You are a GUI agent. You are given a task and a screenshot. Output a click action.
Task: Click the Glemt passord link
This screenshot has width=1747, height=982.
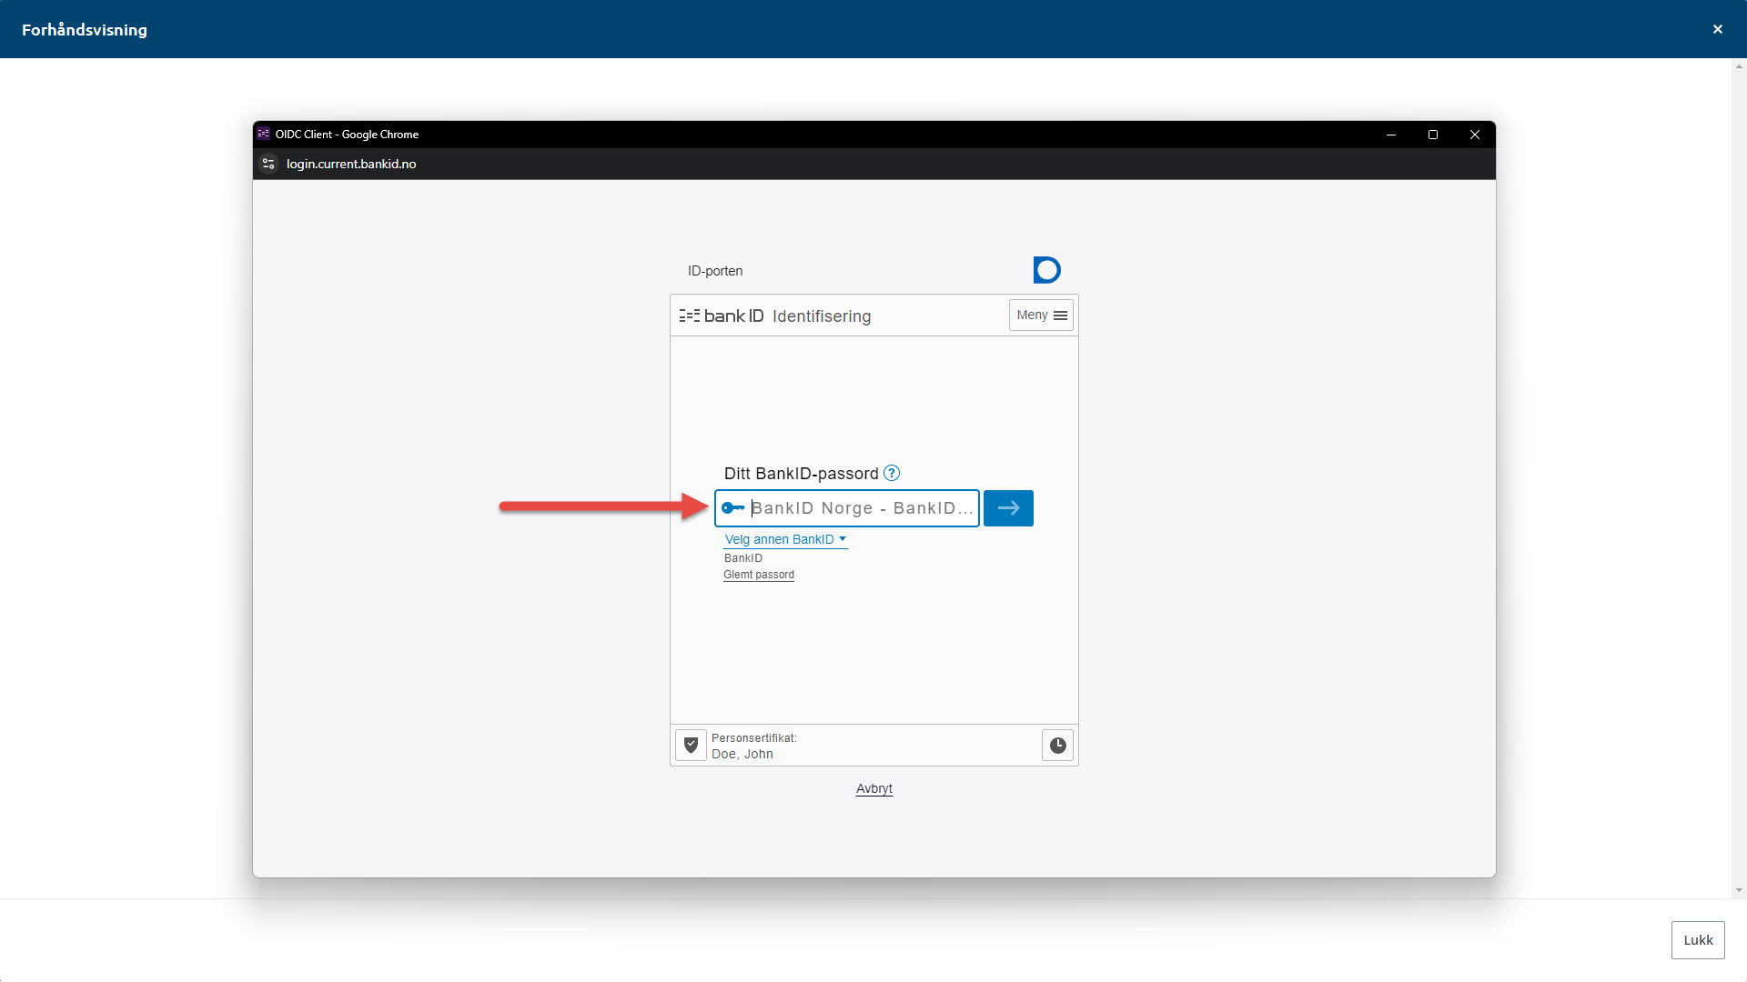click(x=759, y=575)
